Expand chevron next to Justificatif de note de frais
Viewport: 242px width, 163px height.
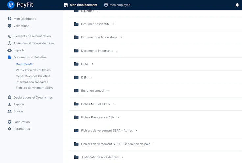122,157
